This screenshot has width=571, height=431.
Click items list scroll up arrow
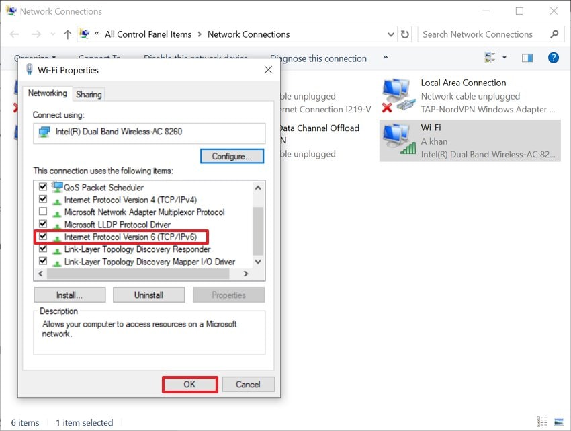(258, 188)
